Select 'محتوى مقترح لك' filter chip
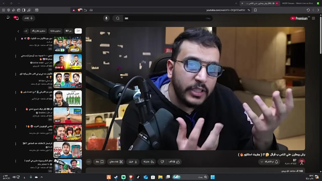 click(38, 31)
